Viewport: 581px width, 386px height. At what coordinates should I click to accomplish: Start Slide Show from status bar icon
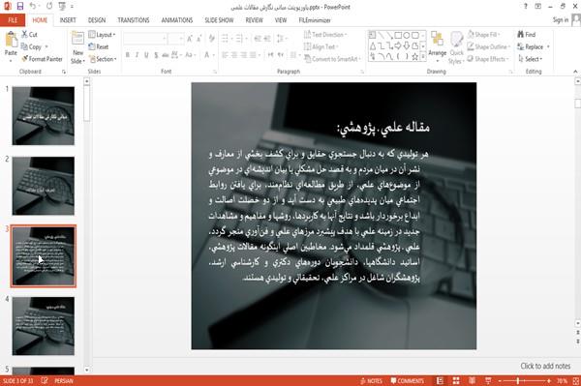click(x=488, y=381)
